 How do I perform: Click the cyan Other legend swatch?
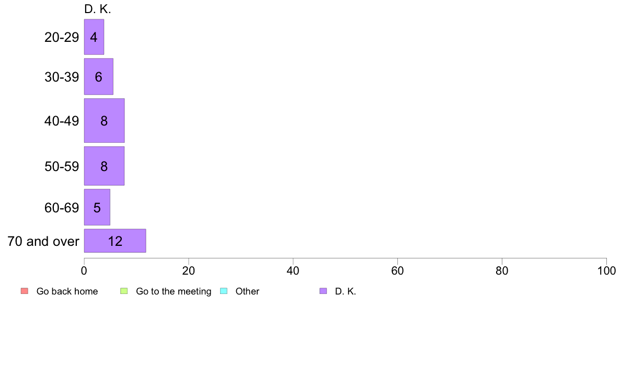tap(224, 291)
